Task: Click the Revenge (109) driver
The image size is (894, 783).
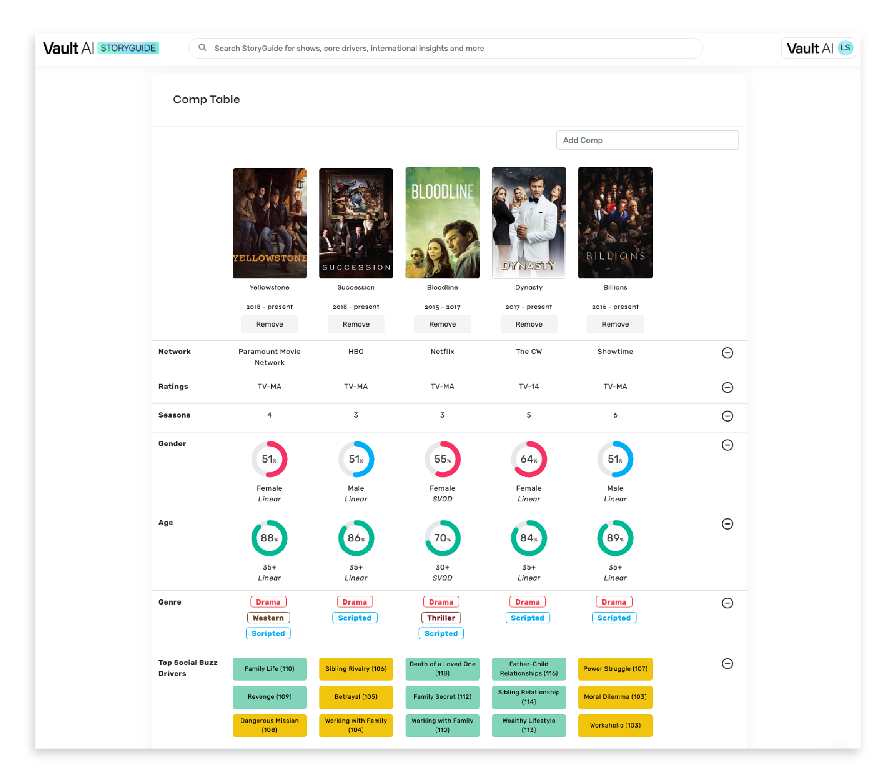Action: pyautogui.click(x=270, y=697)
